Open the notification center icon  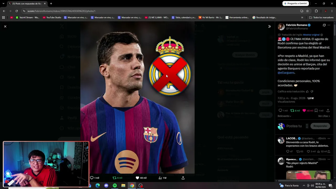click(330, 186)
